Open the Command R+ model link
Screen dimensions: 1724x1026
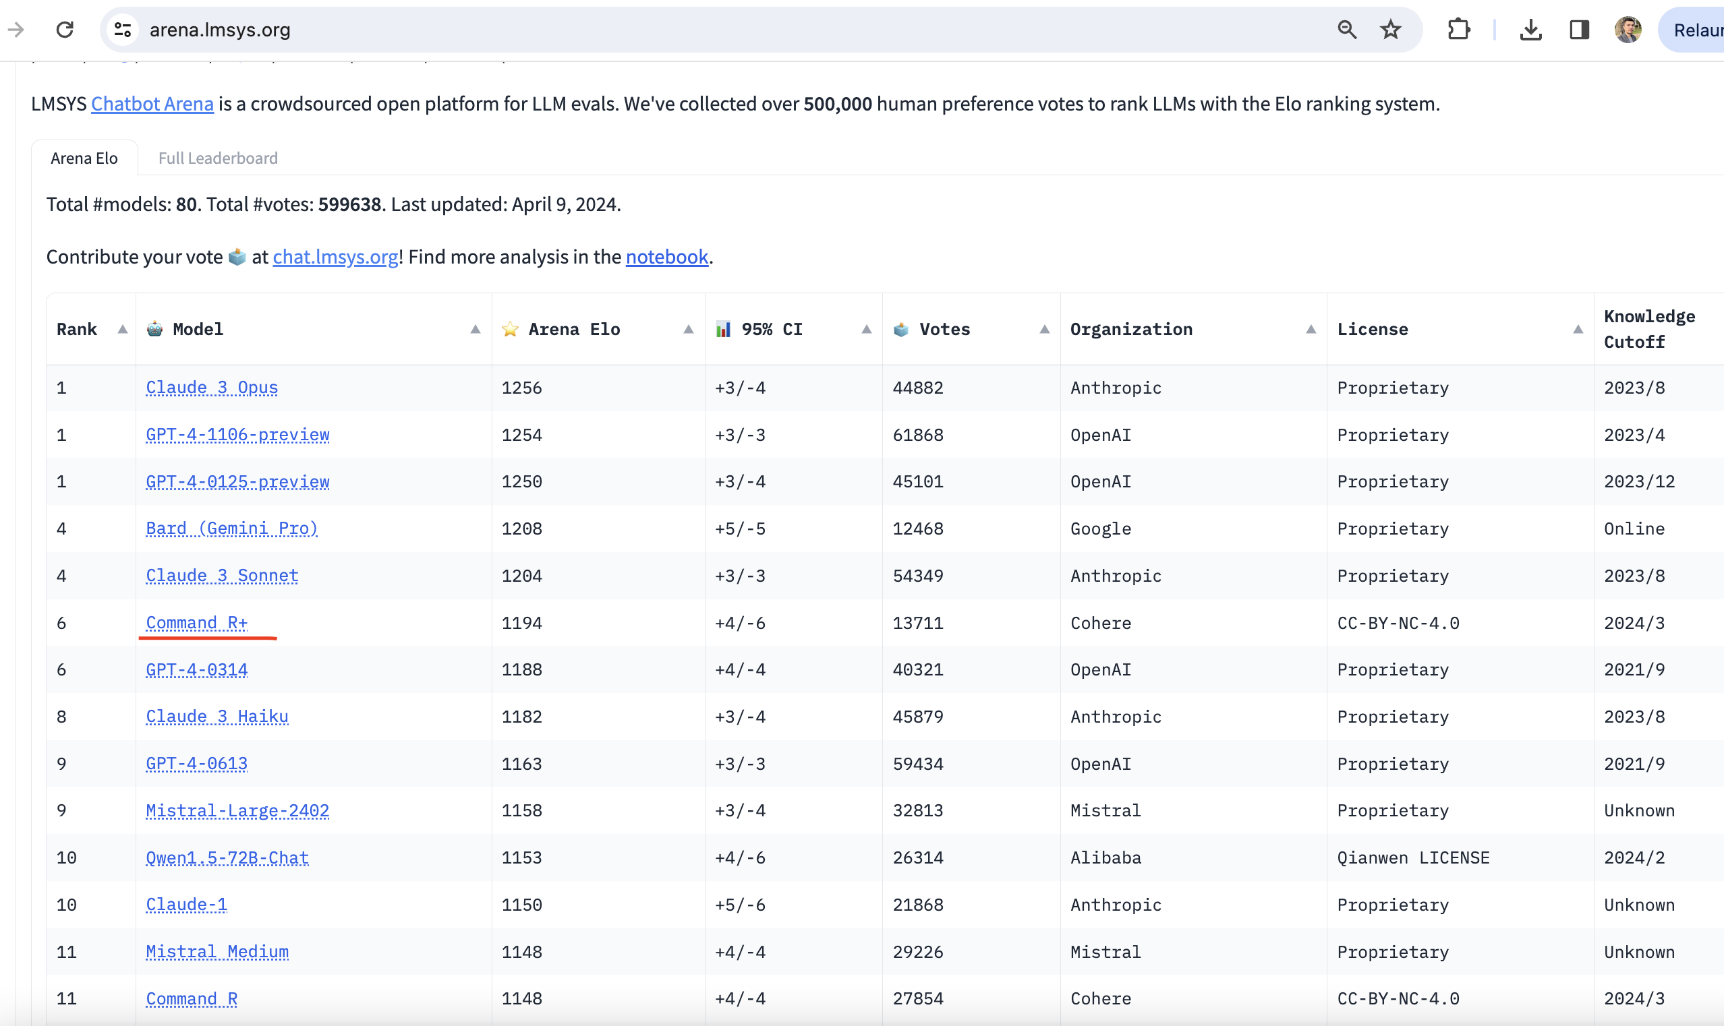tap(196, 623)
